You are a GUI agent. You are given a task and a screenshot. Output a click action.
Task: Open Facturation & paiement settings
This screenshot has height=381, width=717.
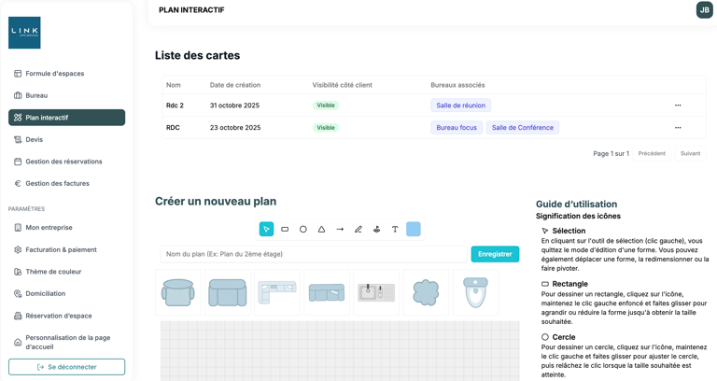pos(67,249)
